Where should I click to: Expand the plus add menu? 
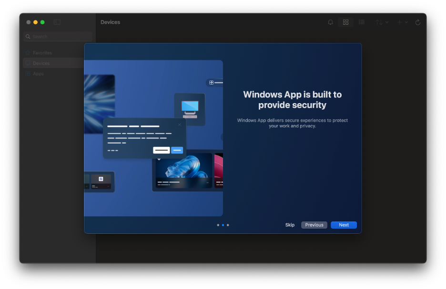(402, 22)
